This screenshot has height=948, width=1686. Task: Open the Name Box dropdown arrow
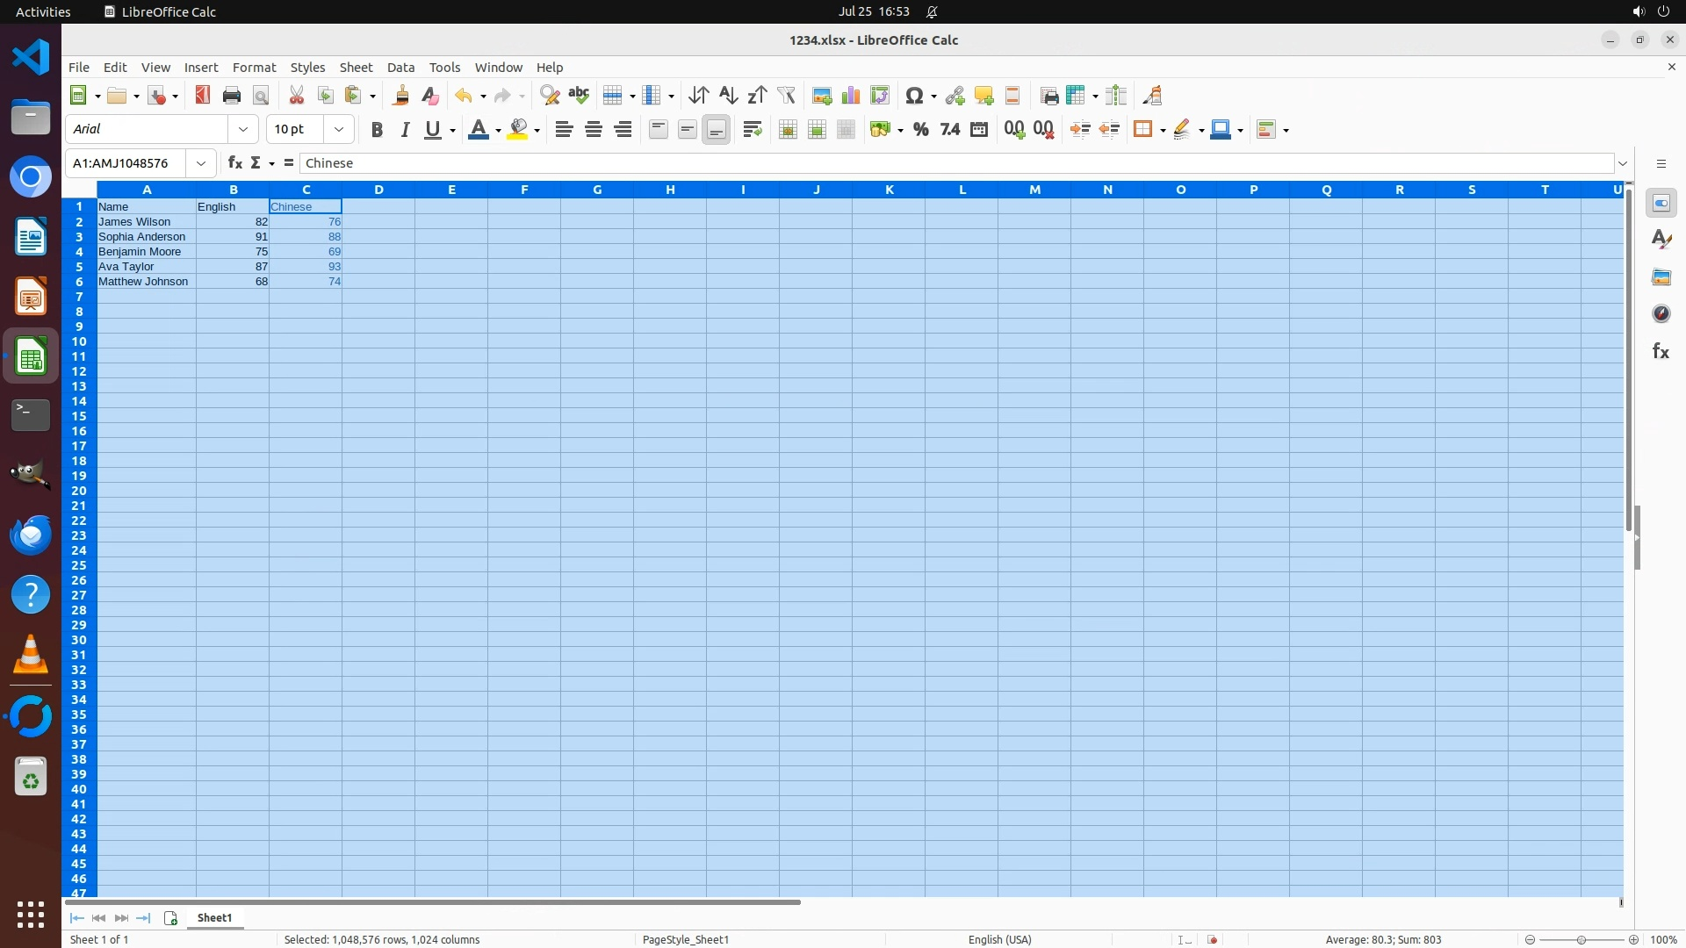(201, 163)
